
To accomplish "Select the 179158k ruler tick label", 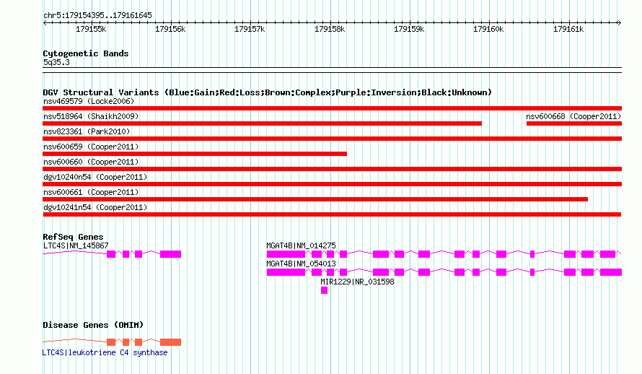I will click(330, 29).
